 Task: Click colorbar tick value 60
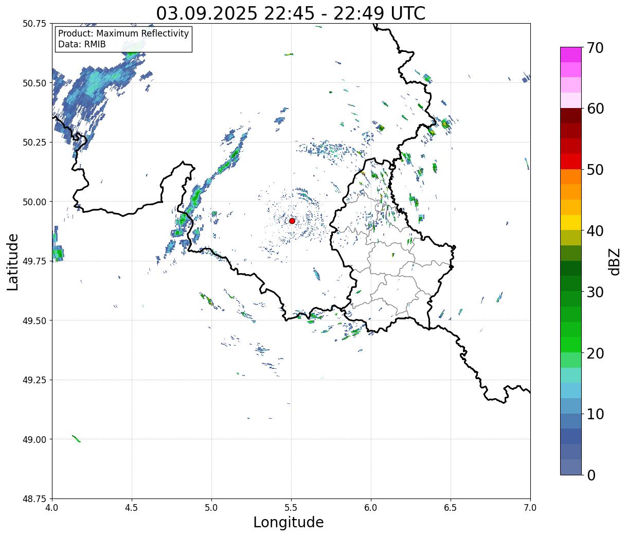pyautogui.click(x=595, y=109)
